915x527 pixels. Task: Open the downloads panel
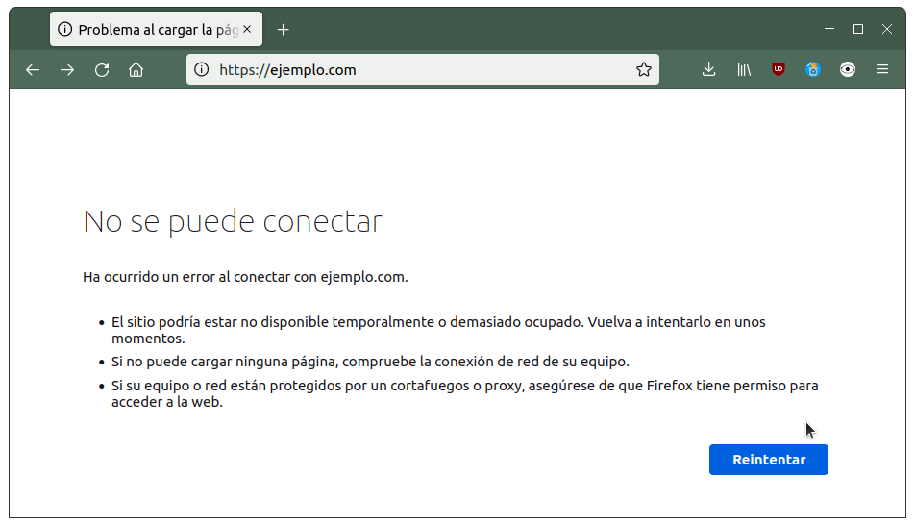pos(708,69)
